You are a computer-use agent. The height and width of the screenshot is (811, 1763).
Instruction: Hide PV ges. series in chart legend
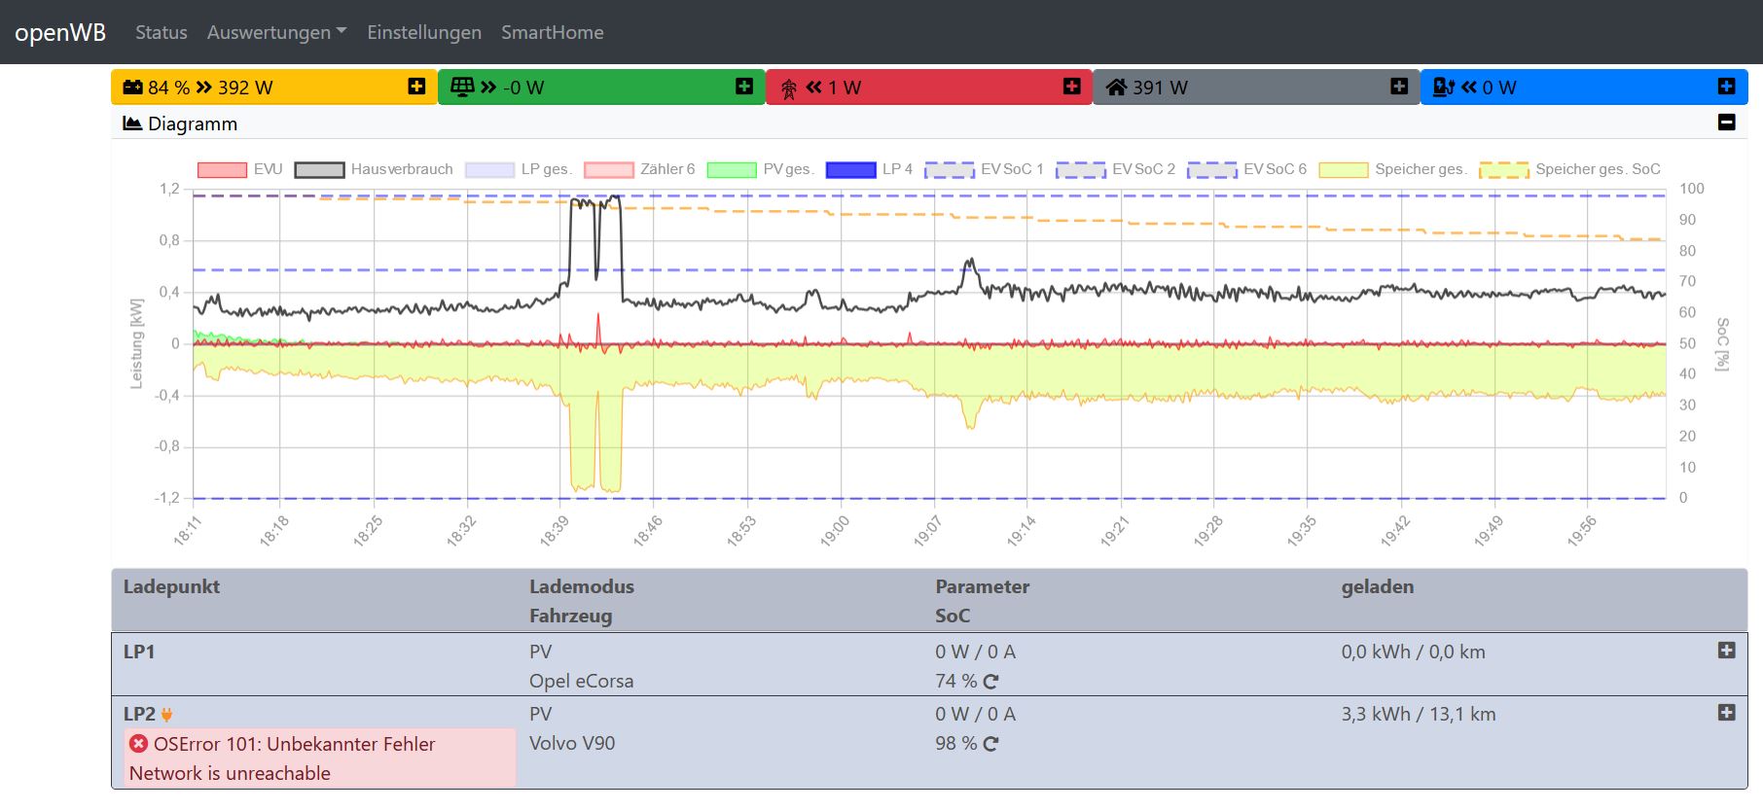pyautogui.click(x=760, y=169)
